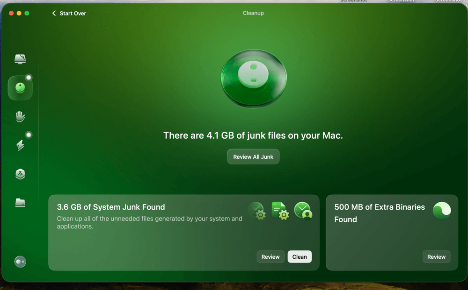Click the 4.1 GB junk files headline
Viewport: 468px width, 290px height.
(253, 135)
